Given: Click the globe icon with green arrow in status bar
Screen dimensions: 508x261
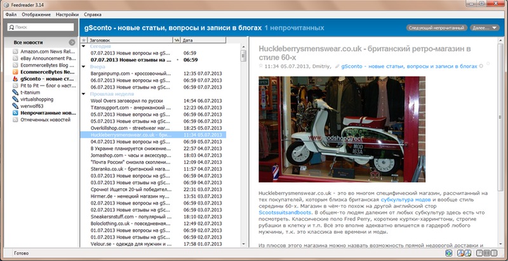Looking at the screenshot, I should tap(449, 253).
